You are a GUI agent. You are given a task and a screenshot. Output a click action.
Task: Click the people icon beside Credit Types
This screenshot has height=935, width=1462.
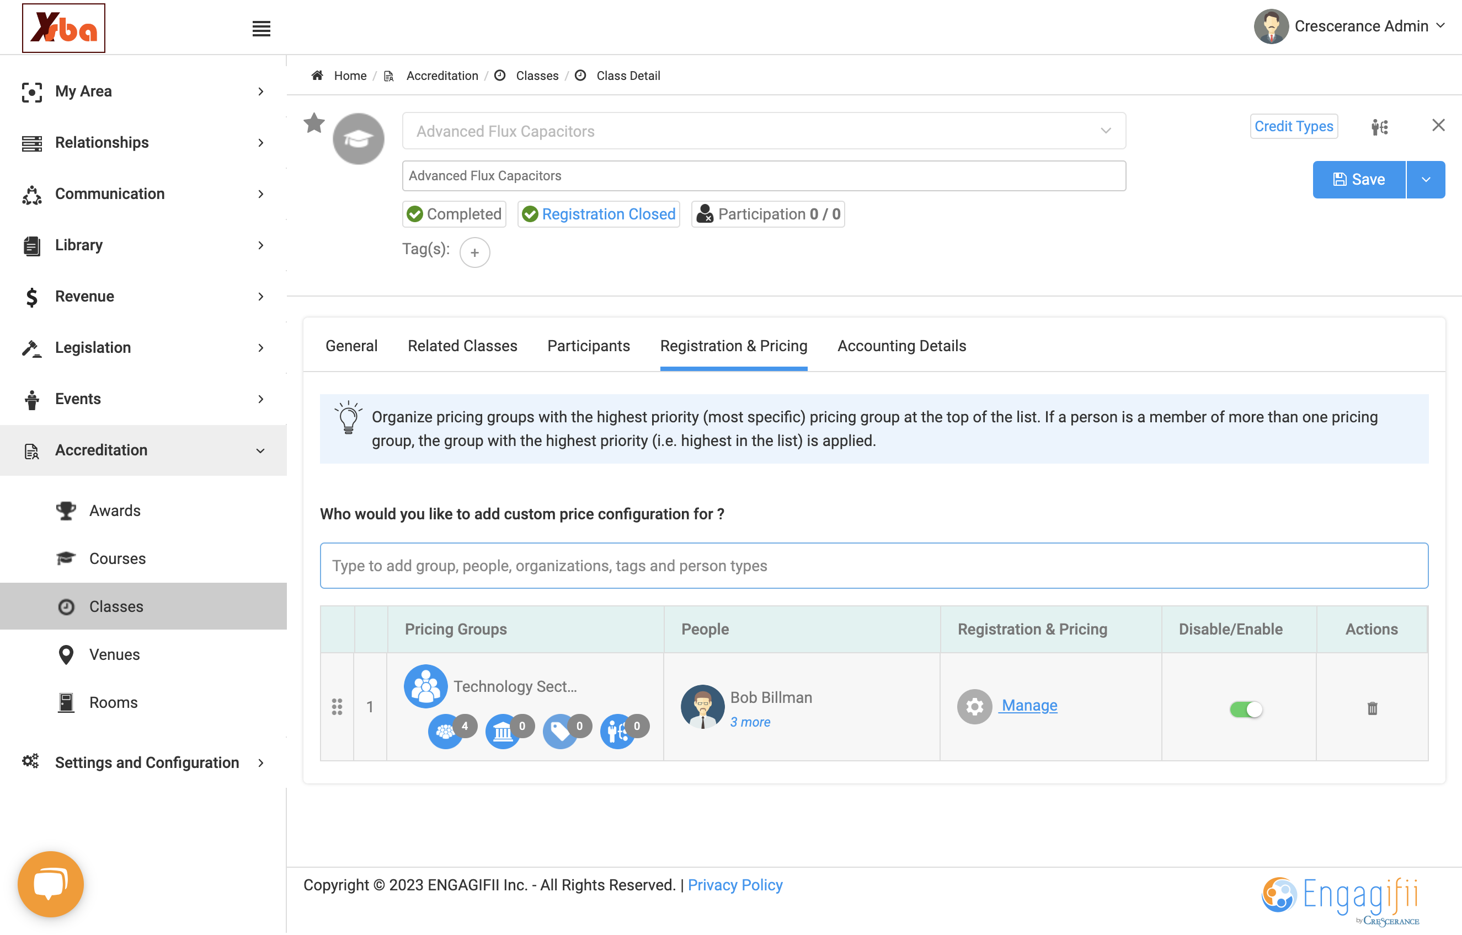coord(1379,127)
